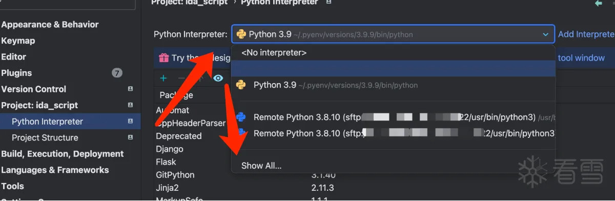The image size is (615, 201).
Task: Click the Project: ida_script breadcrumb
Action: 189,3
